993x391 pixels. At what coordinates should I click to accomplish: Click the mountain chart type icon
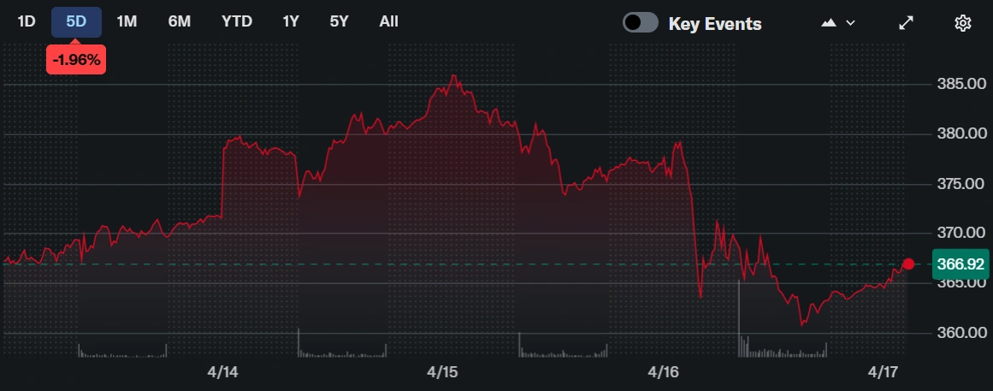coord(828,23)
